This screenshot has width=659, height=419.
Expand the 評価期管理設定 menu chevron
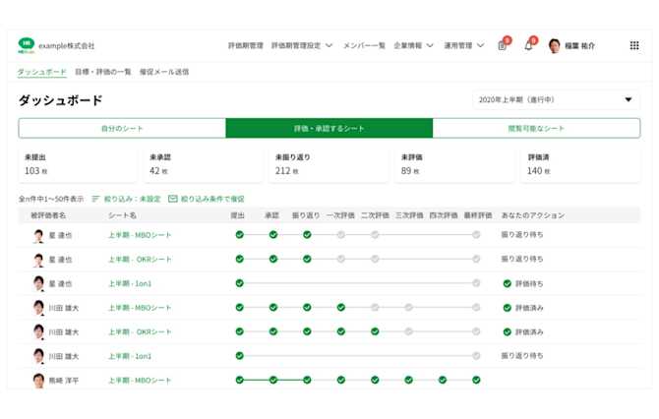(x=329, y=45)
